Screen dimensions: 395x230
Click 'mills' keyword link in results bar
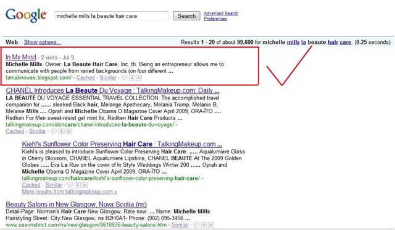(293, 42)
